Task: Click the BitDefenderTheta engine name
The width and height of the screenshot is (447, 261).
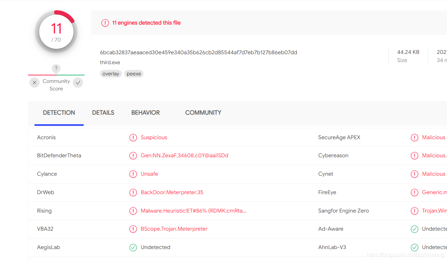Action: pyautogui.click(x=59, y=156)
